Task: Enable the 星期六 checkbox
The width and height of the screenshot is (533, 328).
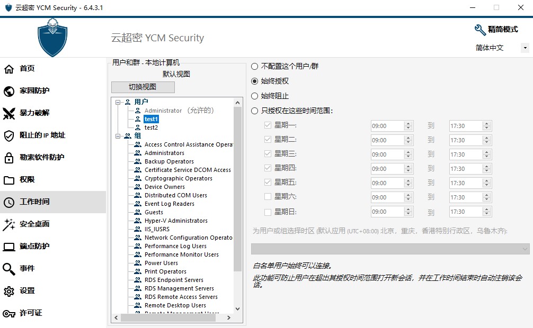Action: [268, 197]
